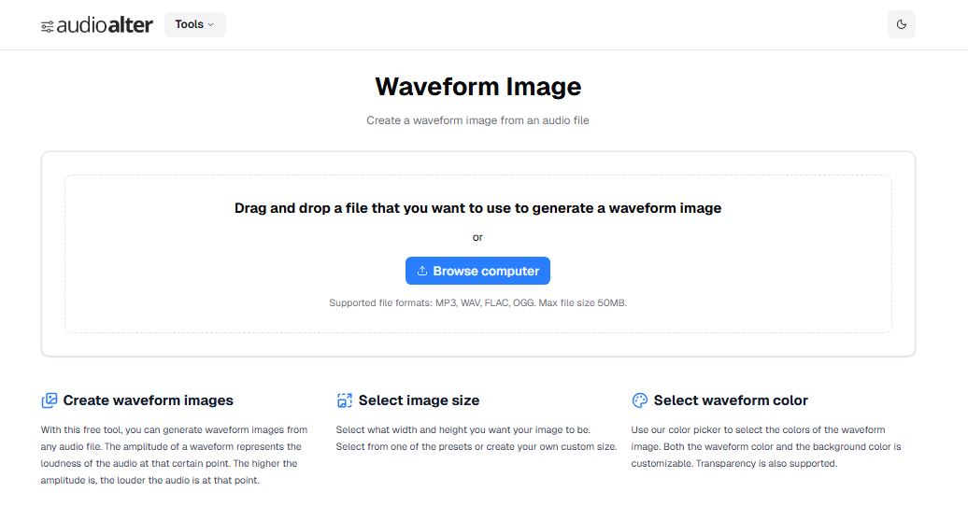968x519 pixels.
Task: Toggle dark mode with the moon icon
Action: coord(901,24)
